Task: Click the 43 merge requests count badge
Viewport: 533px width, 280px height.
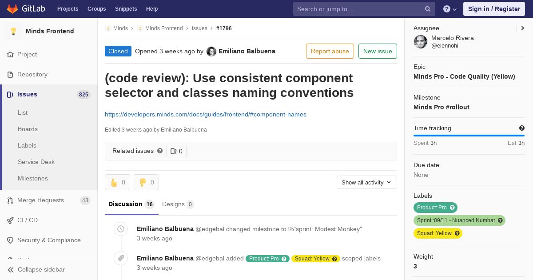Action: pyautogui.click(x=85, y=200)
